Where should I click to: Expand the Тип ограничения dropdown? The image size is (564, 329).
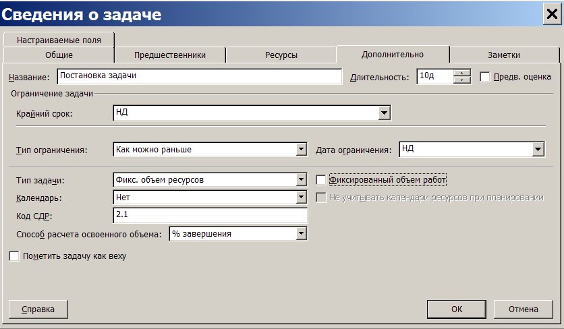301,149
